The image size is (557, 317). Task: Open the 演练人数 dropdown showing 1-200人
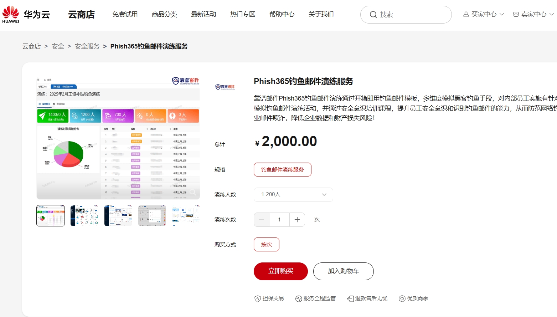coord(293,195)
